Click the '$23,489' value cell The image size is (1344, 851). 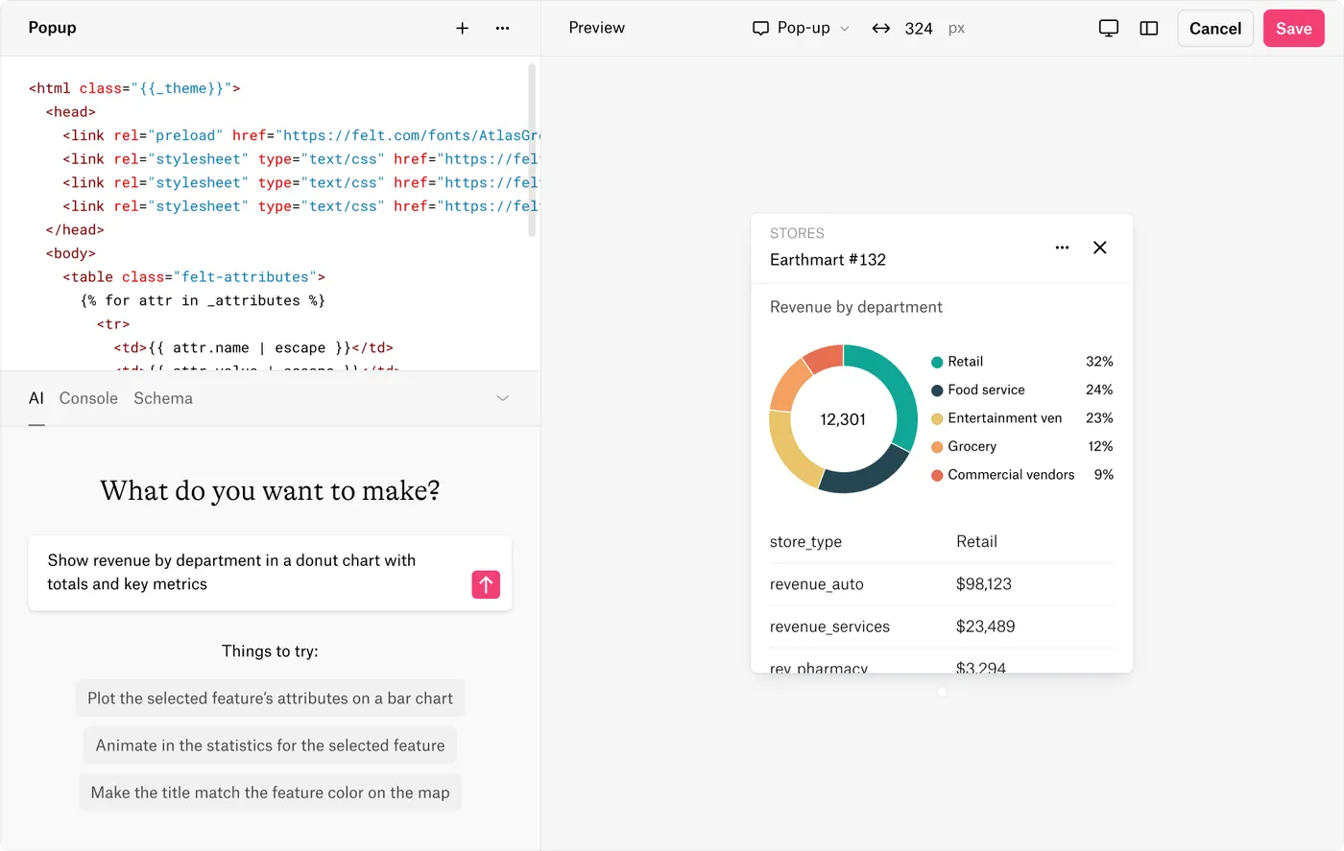click(986, 626)
